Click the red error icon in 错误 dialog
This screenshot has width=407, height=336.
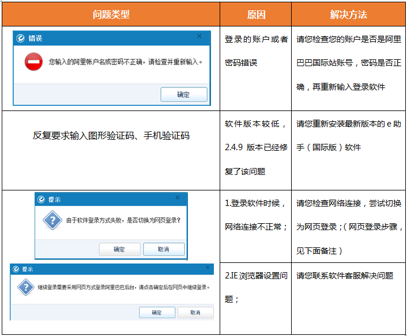click(x=33, y=62)
